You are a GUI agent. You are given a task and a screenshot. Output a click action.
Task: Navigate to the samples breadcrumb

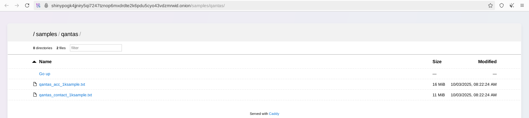coord(46,34)
